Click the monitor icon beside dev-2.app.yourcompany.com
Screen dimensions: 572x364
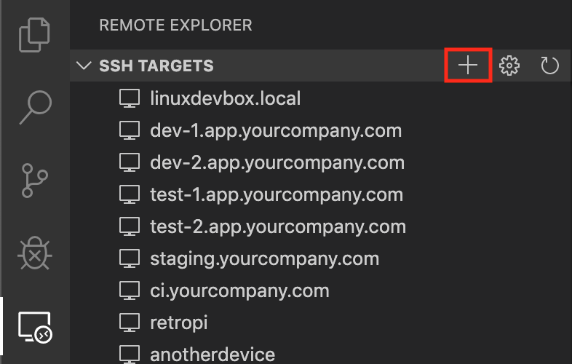pyautogui.click(x=130, y=163)
